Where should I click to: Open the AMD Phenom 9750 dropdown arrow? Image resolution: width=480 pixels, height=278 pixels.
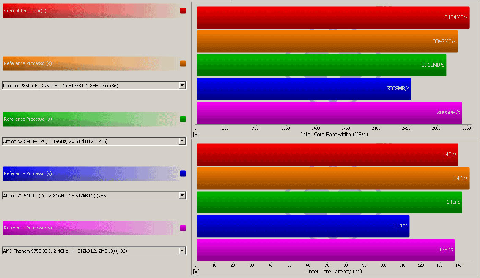click(x=182, y=251)
